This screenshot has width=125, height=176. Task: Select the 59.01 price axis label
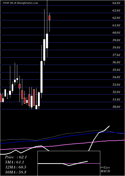click(116, 40)
